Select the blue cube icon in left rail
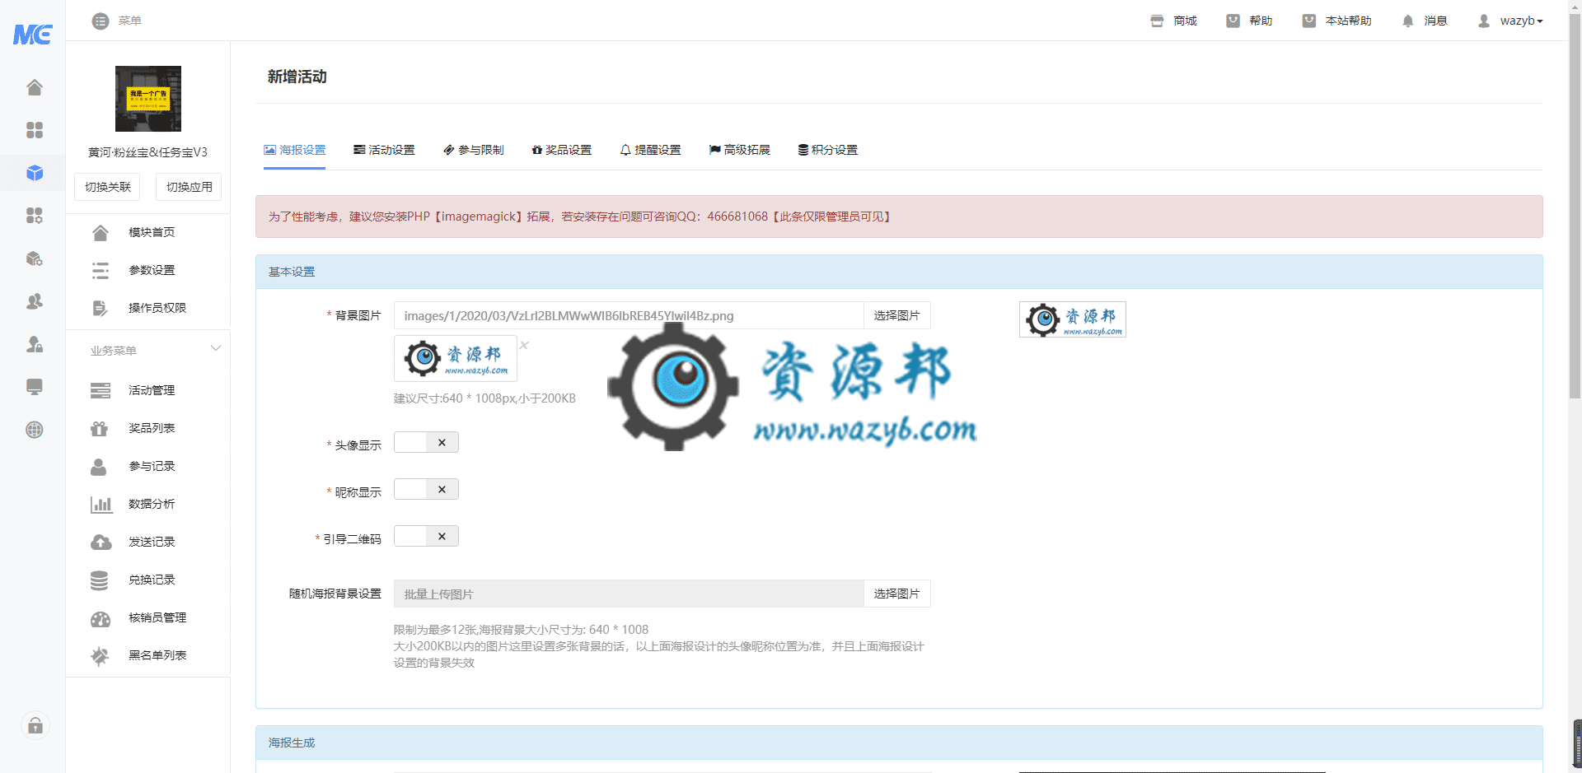 point(35,173)
